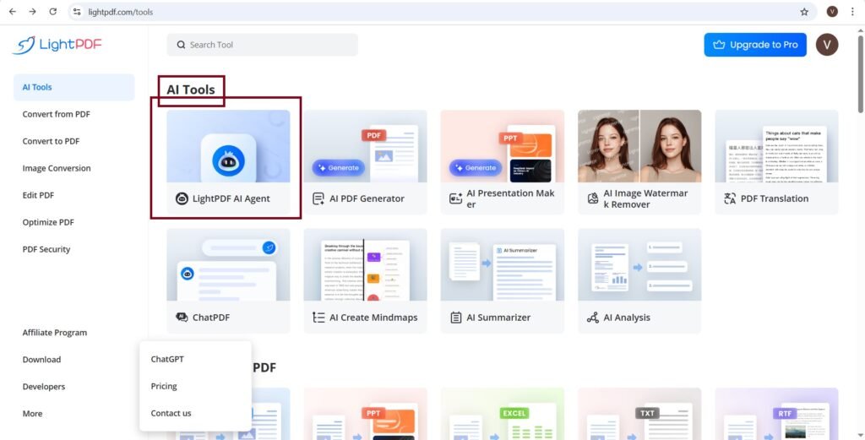The width and height of the screenshot is (865, 440).
Task: Switch to Edit PDF category
Action: (38, 195)
